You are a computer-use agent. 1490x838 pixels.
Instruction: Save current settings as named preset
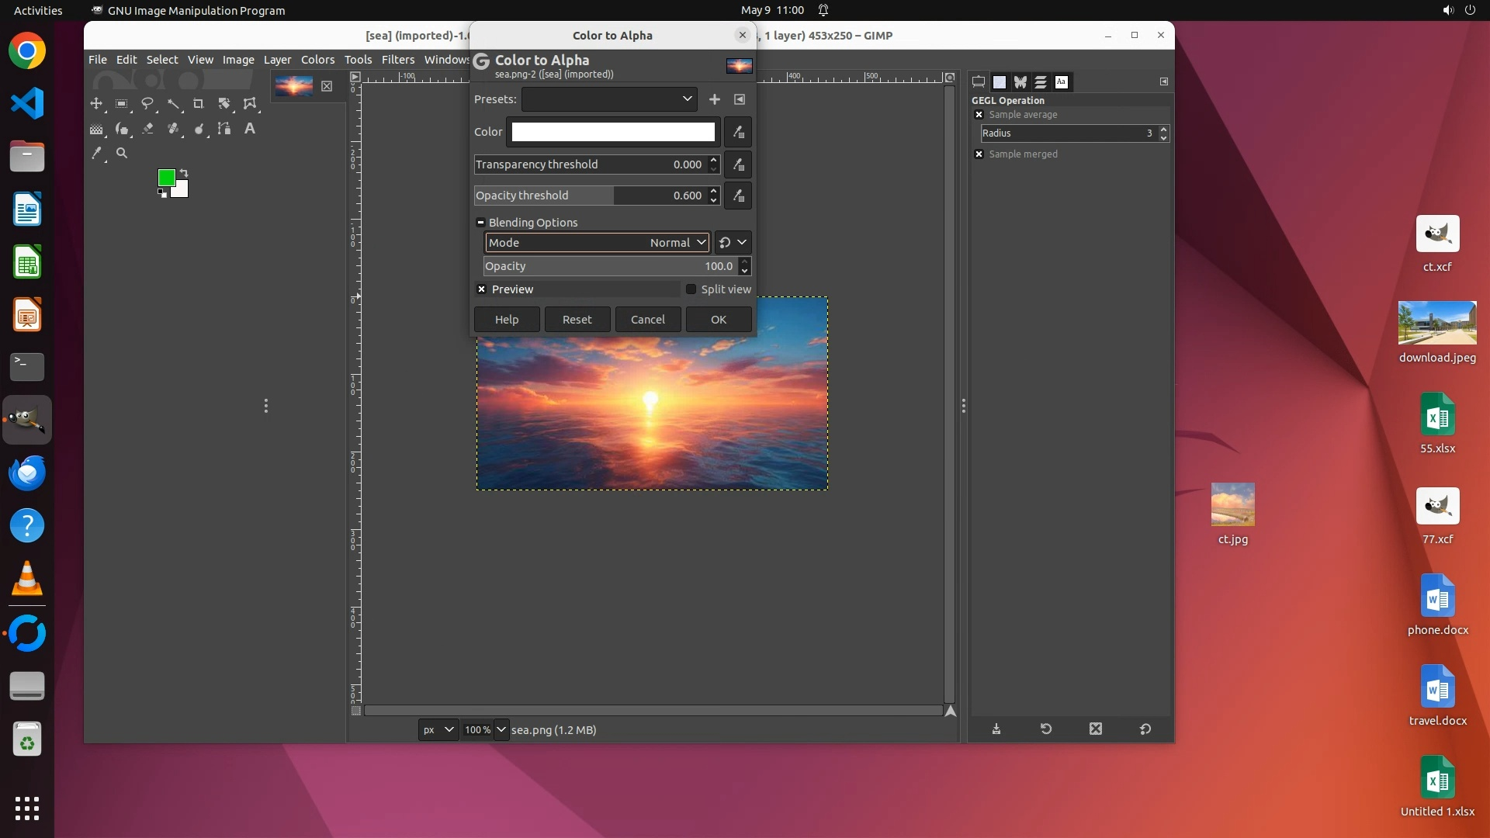[715, 99]
